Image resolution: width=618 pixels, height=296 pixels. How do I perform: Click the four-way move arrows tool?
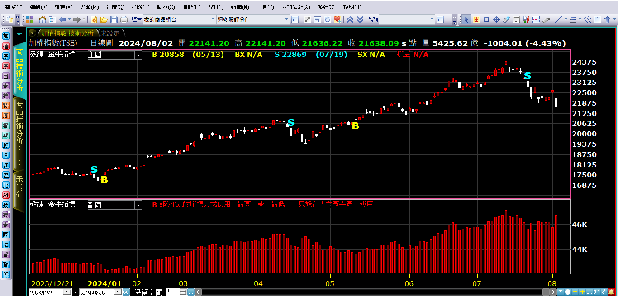click(x=496, y=19)
